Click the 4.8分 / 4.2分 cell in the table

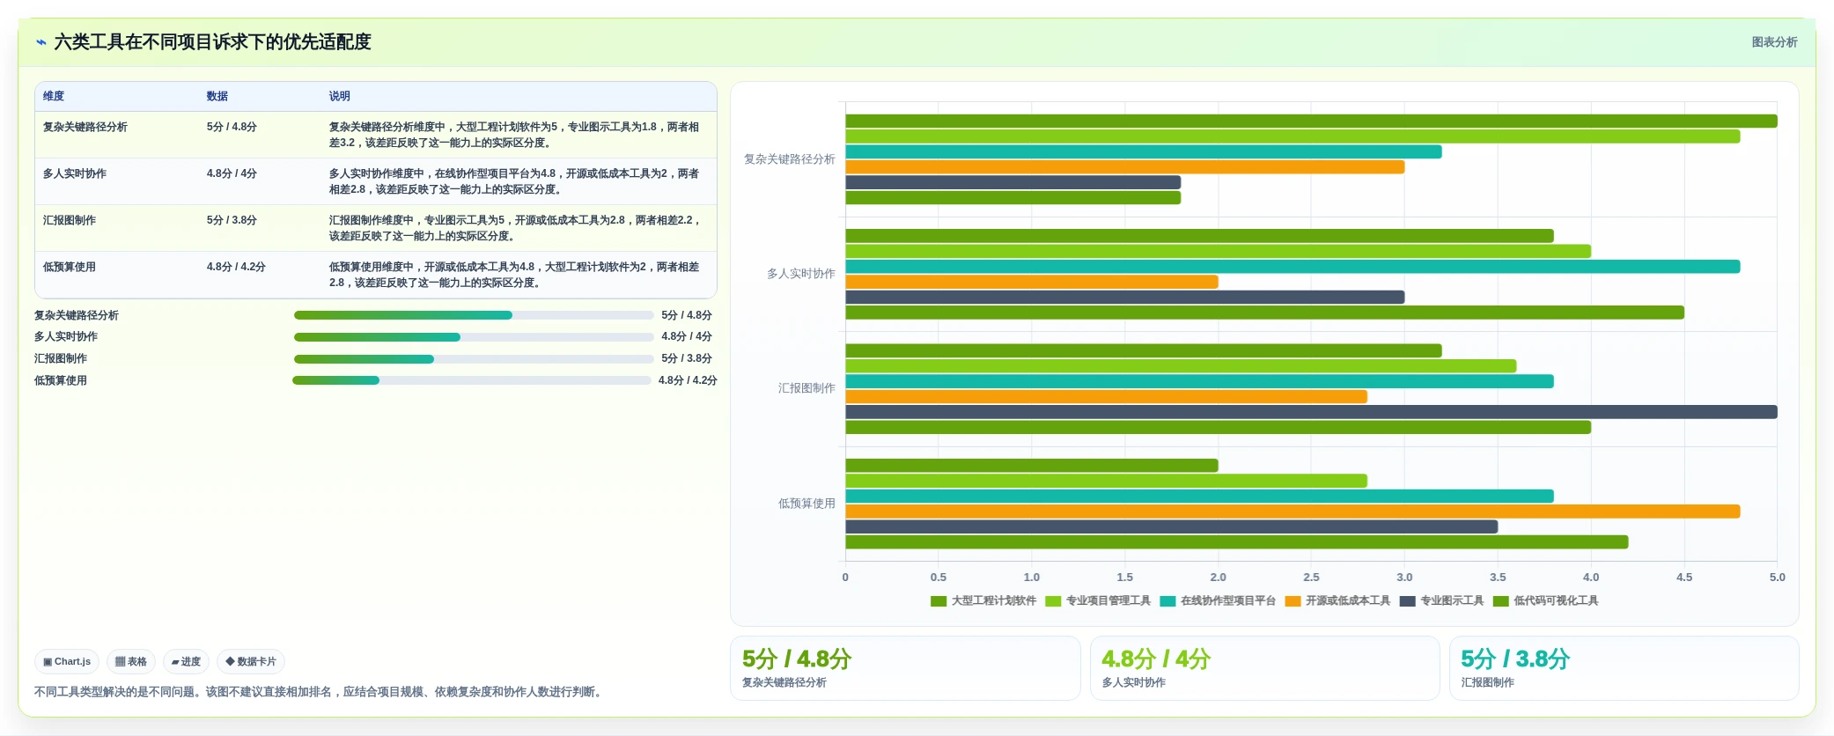click(x=236, y=267)
